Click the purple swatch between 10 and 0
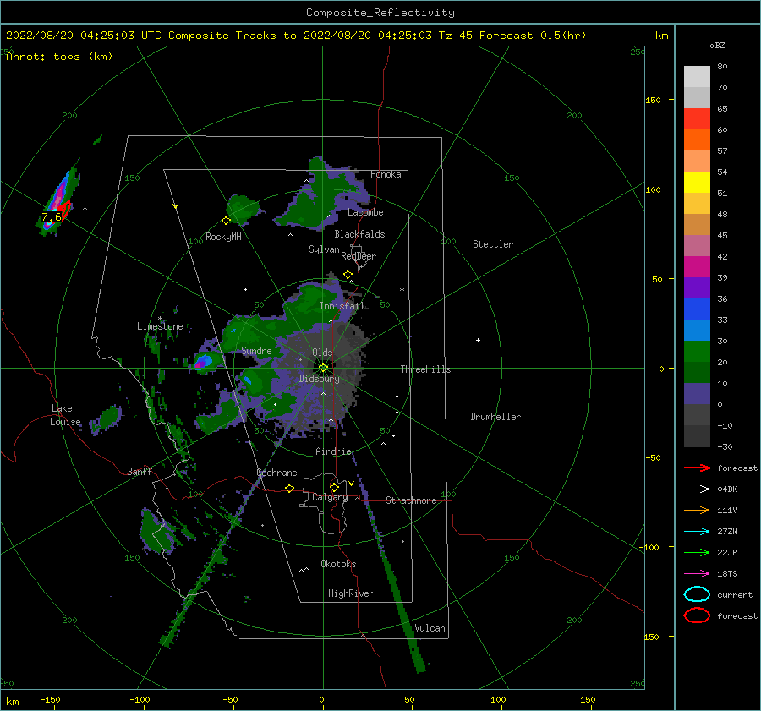Viewport: 761px width, 711px height. [x=697, y=394]
